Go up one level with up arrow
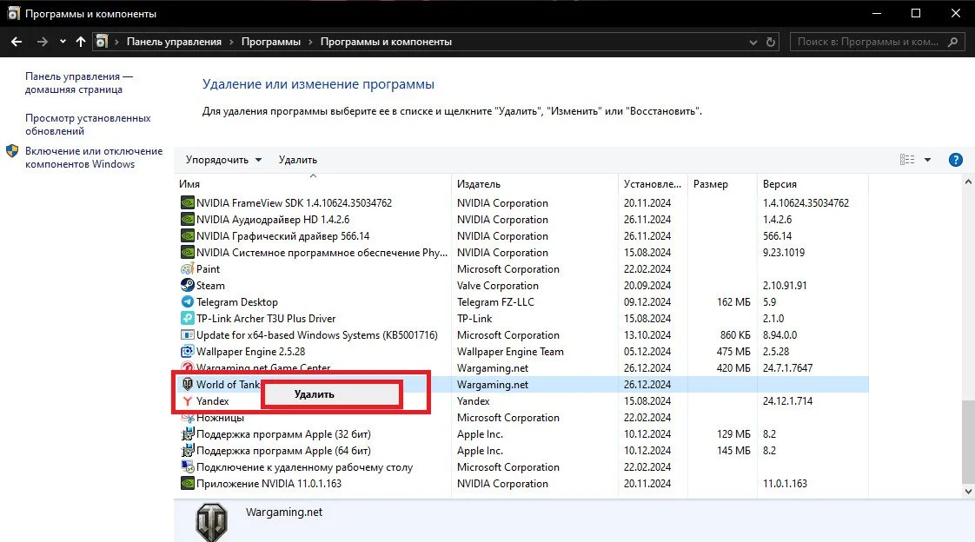 click(x=81, y=42)
